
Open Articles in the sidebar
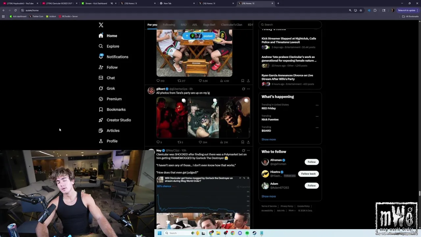(109, 130)
